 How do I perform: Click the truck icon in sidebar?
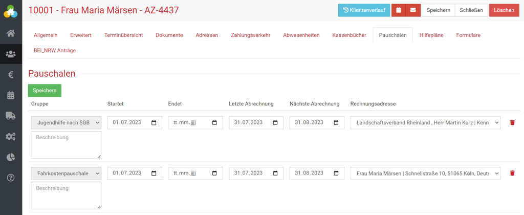pyautogui.click(x=11, y=116)
